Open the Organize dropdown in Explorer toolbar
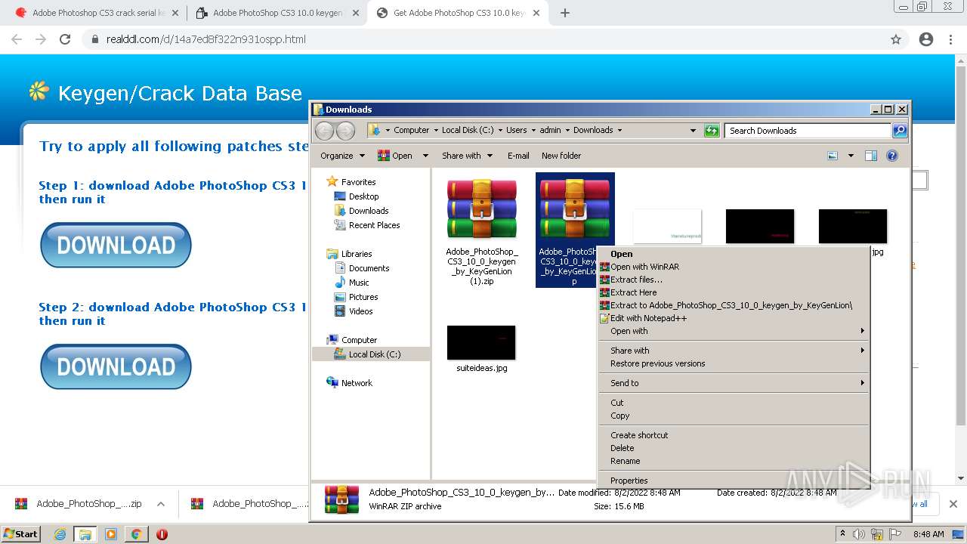This screenshot has width=967, height=544. [x=342, y=156]
